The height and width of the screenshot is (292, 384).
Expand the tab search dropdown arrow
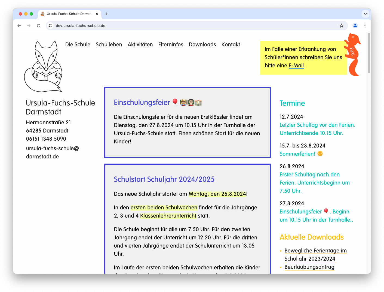coord(365,14)
